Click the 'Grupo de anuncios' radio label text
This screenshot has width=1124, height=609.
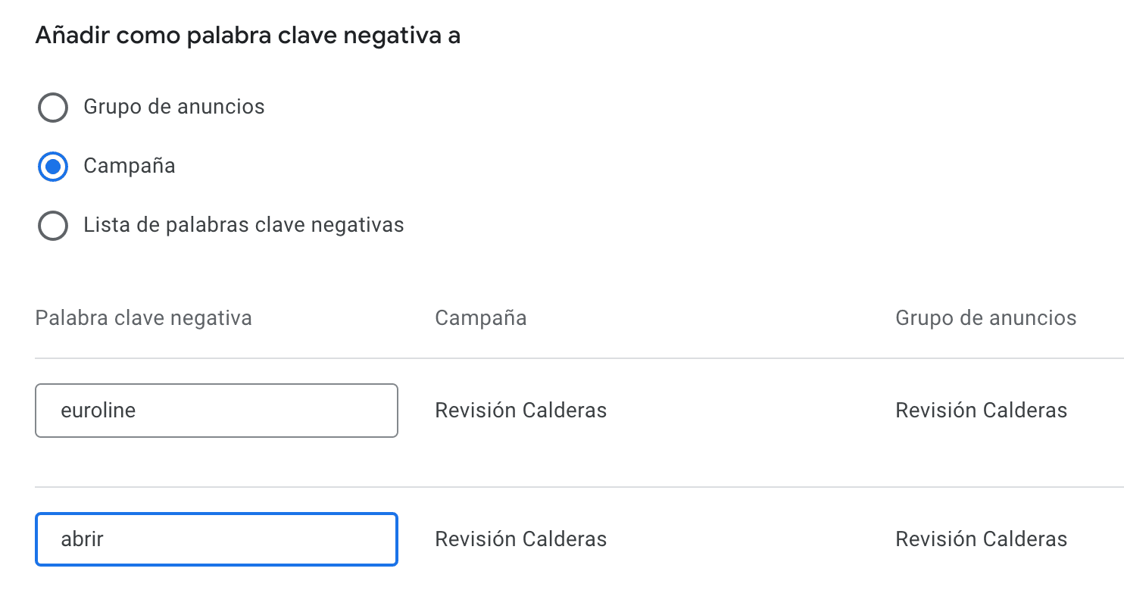click(x=173, y=107)
